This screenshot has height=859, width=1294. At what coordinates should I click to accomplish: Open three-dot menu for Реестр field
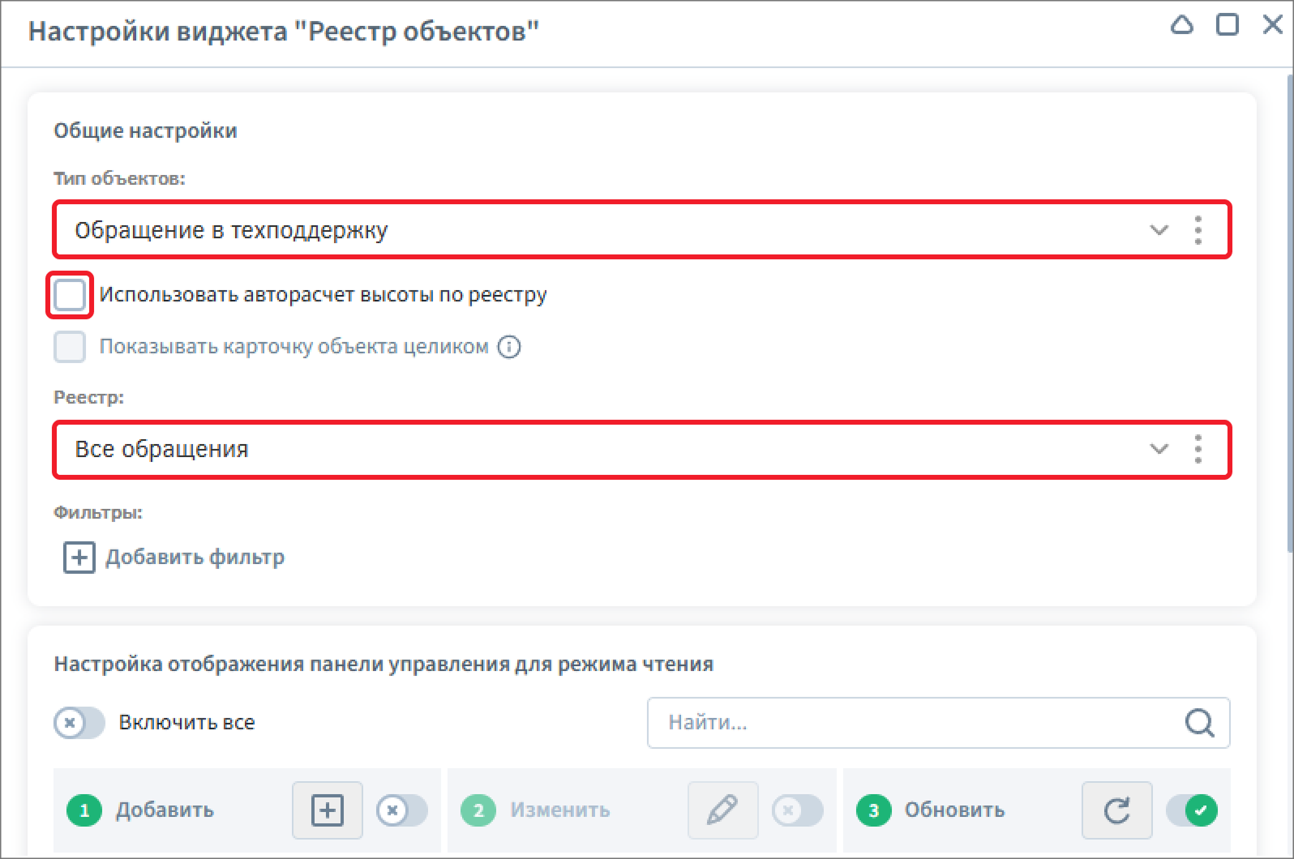(1198, 449)
